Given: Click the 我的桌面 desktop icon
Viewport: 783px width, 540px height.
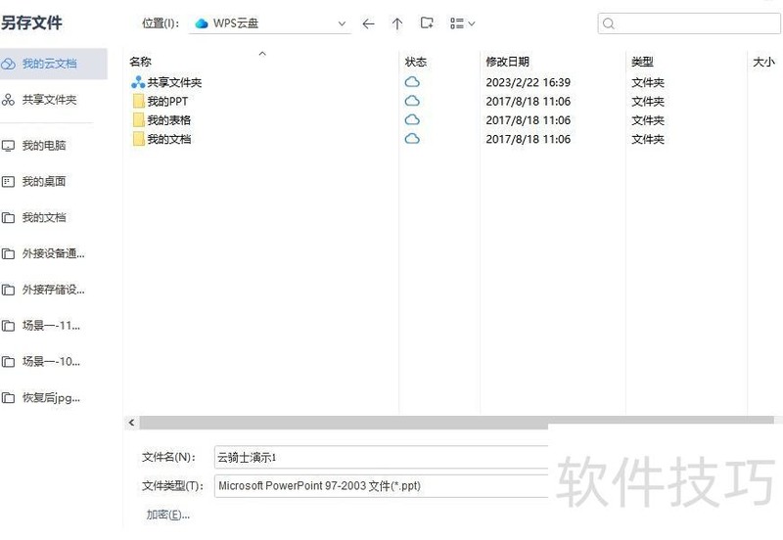Looking at the screenshot, I should [x=8, y=182].
